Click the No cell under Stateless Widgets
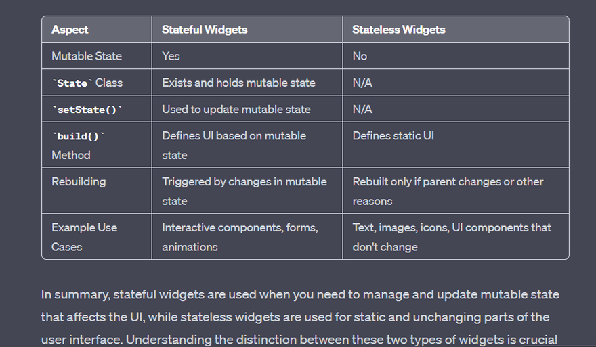 (x=360, y=56)
